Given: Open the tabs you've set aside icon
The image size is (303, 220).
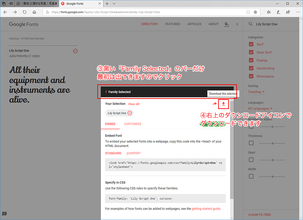Looking at the screenshot, I should click(4, 3).
